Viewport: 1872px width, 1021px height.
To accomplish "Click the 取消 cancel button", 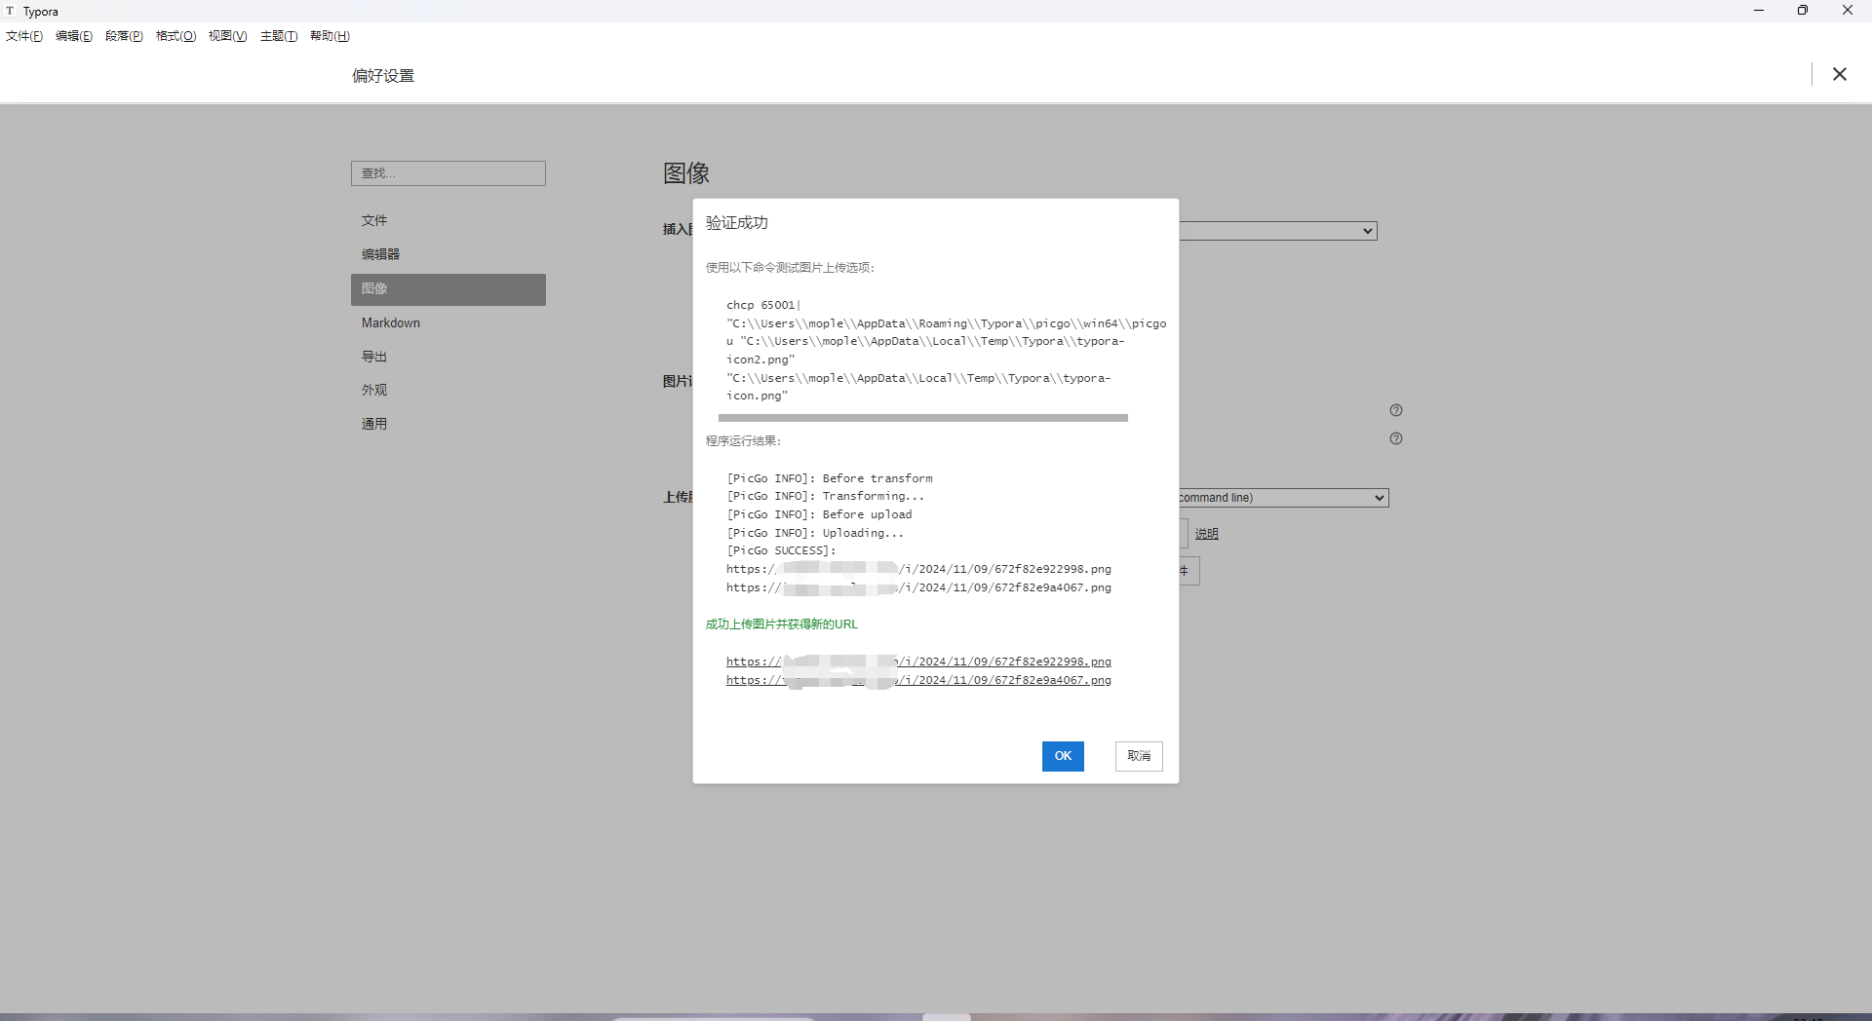I will tap(1138, 756).
